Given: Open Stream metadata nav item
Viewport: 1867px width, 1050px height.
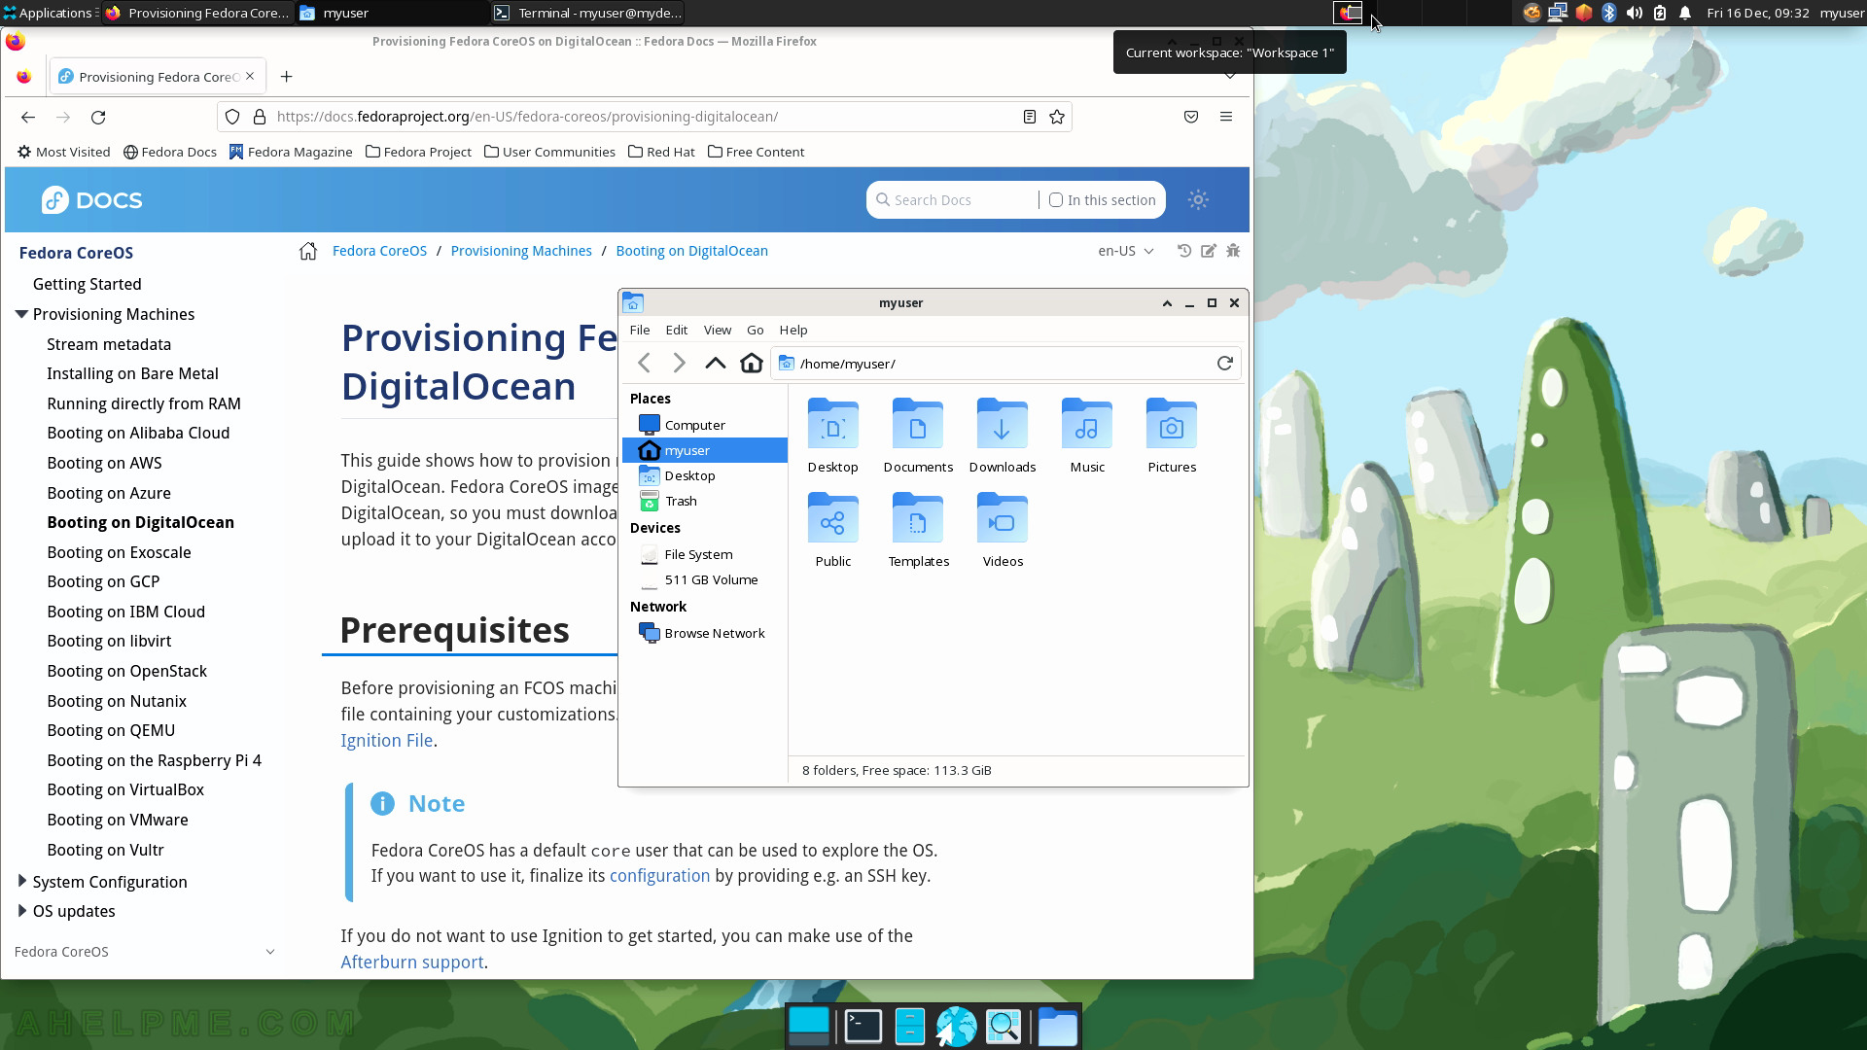Looking at the screenshot, I should (109, 344).
